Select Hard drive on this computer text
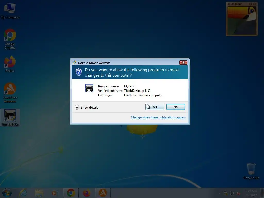 (x=143, y=95)
